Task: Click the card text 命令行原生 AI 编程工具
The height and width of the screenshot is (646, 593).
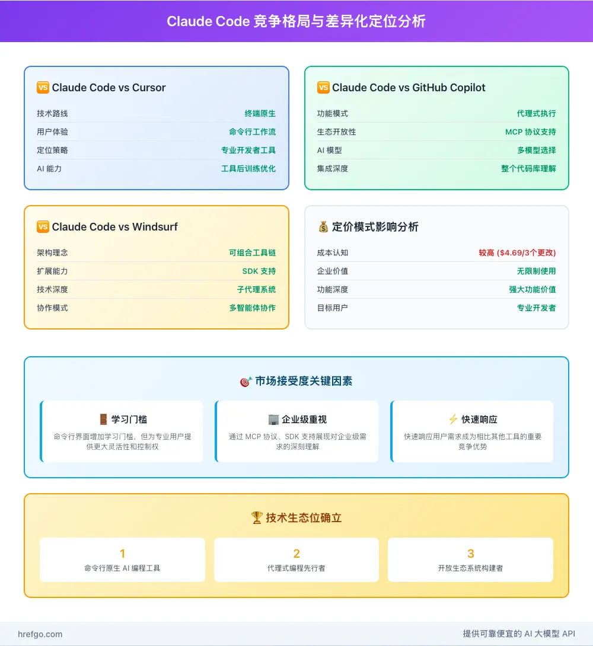Action: pyautogui.click(x=122, y=568)
